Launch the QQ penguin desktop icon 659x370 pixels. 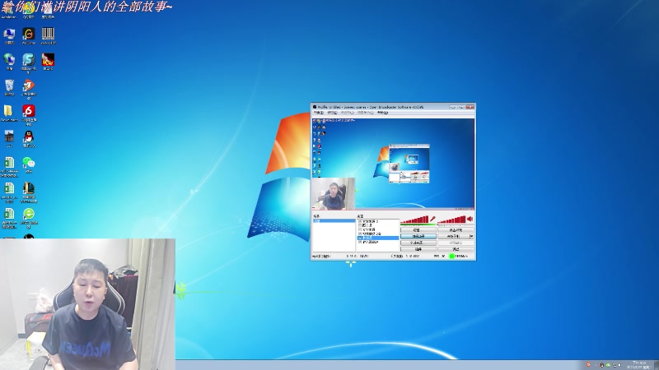[x=29, y=136]
